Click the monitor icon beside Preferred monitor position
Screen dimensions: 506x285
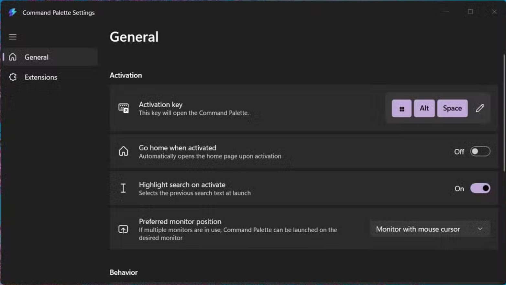pos(123,229)
